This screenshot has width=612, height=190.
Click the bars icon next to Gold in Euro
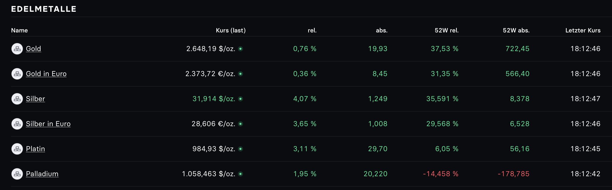pos(17,74)
